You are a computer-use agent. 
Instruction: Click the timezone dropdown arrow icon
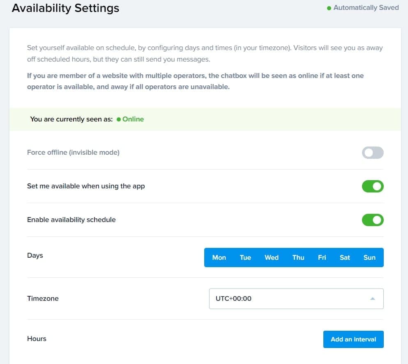point(373,299)
